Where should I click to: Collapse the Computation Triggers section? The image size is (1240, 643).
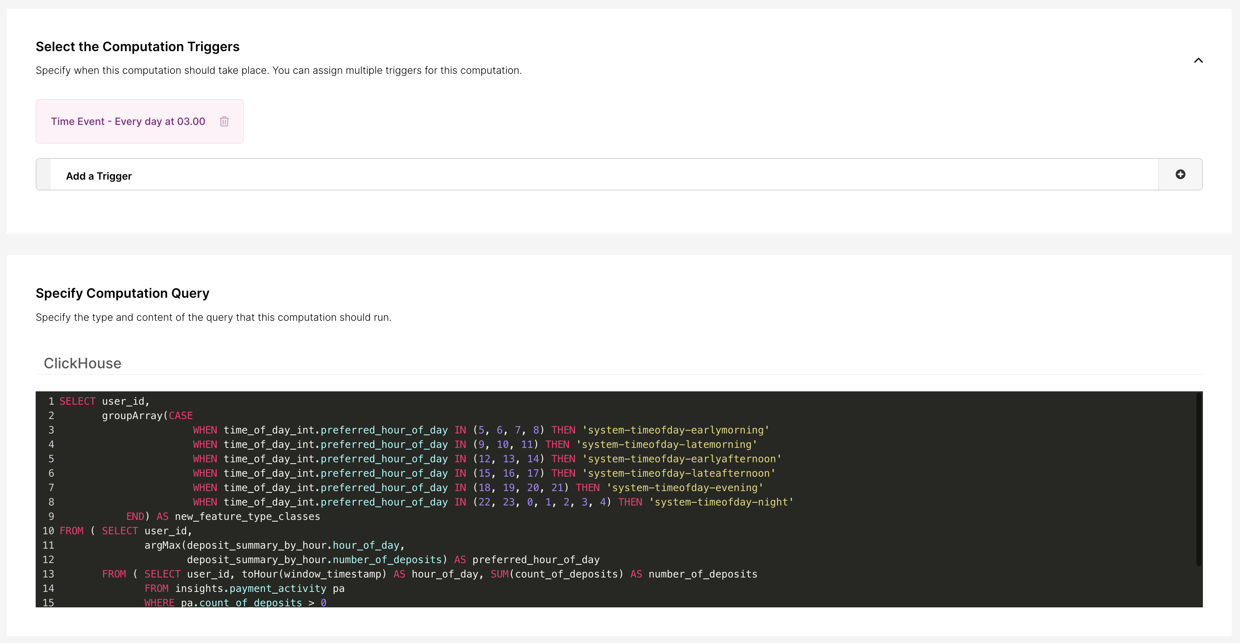click(1199, 60)
